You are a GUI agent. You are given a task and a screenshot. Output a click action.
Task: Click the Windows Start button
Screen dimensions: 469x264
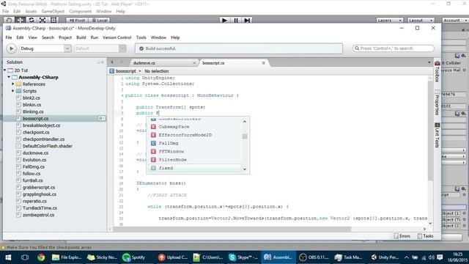(x=8, y=257)
